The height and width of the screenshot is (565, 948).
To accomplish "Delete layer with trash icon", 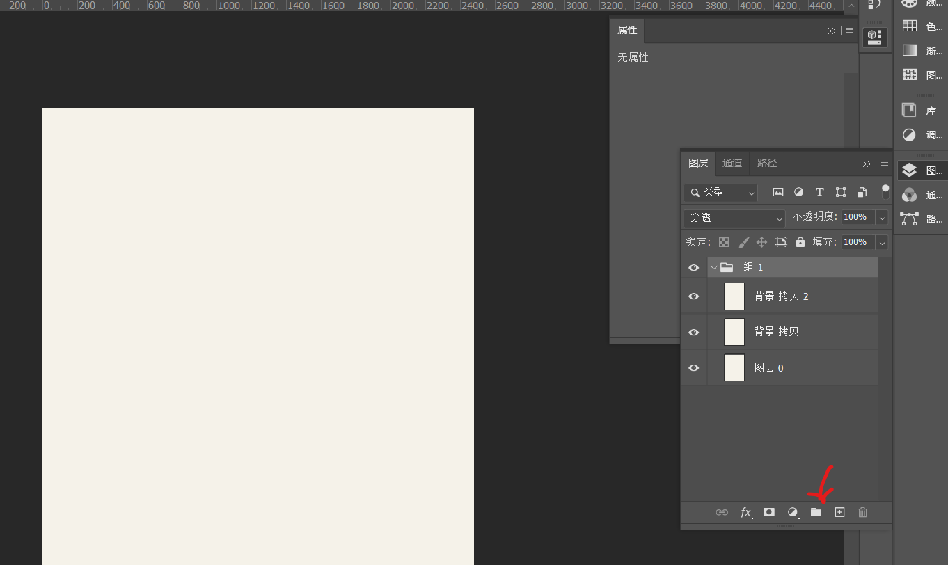I will [863, 512].
